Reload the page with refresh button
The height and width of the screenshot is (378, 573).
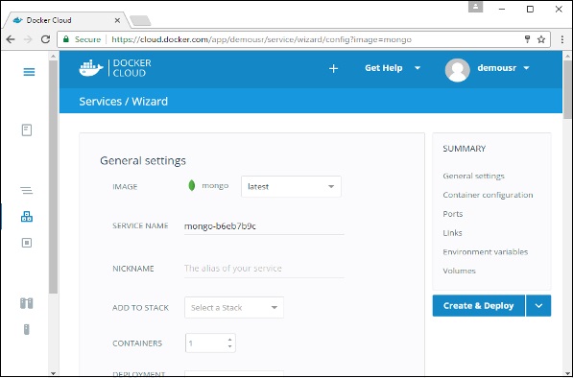pyautogui.click(x=45, y=39)
